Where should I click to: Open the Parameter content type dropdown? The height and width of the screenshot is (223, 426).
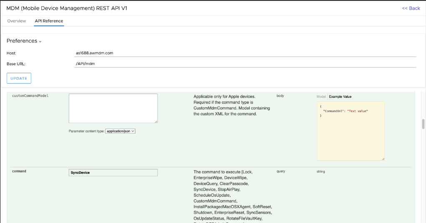click(120, 131)
